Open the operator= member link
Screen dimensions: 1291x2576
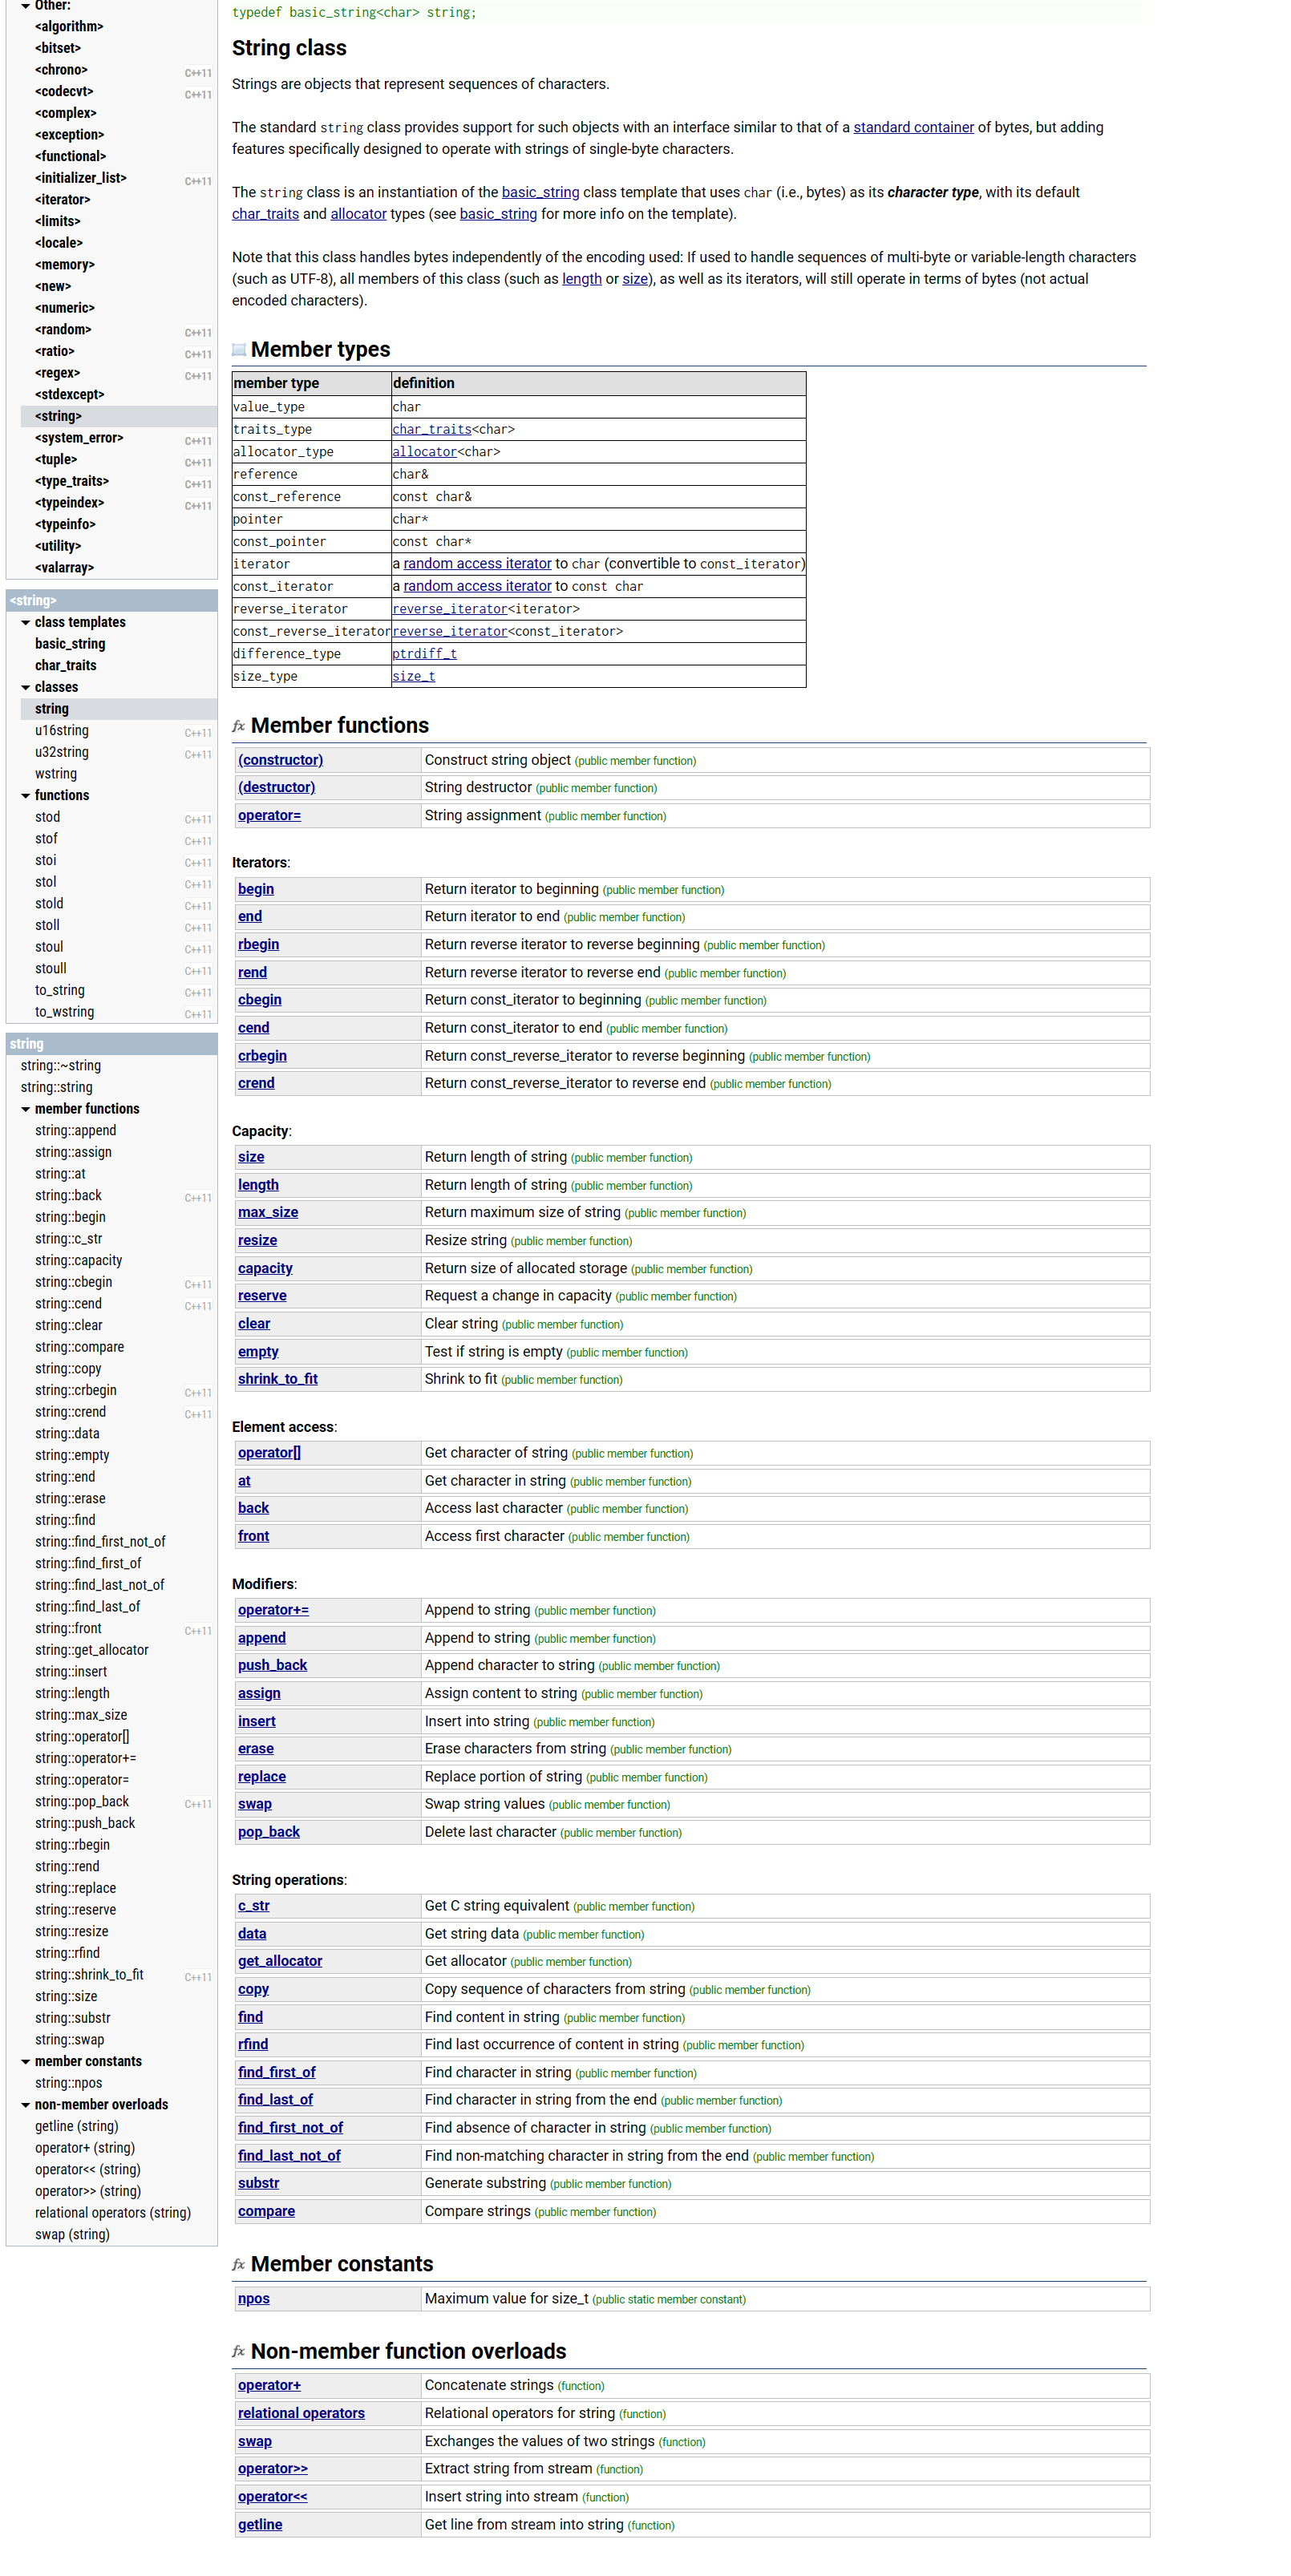(269, 816)
